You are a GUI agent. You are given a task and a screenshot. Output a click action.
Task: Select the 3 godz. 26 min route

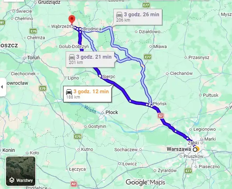pos(138,17)
